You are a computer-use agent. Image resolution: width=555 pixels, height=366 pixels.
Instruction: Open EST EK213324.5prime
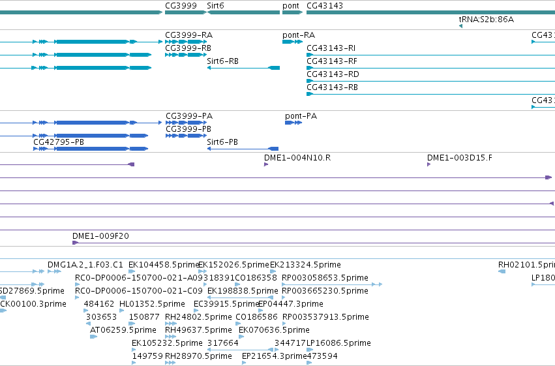305,265
